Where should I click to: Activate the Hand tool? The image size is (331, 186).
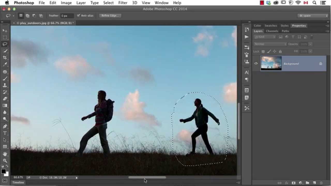coord(5,154)
